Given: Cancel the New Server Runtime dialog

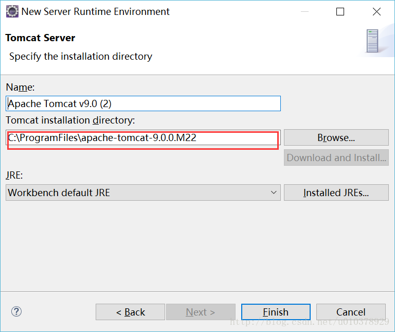Looking at the screenshot, I should (351, 312).
